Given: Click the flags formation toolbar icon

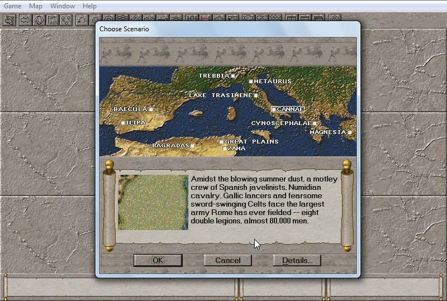Looking at the screenshot, I should (x=53, y=20).
